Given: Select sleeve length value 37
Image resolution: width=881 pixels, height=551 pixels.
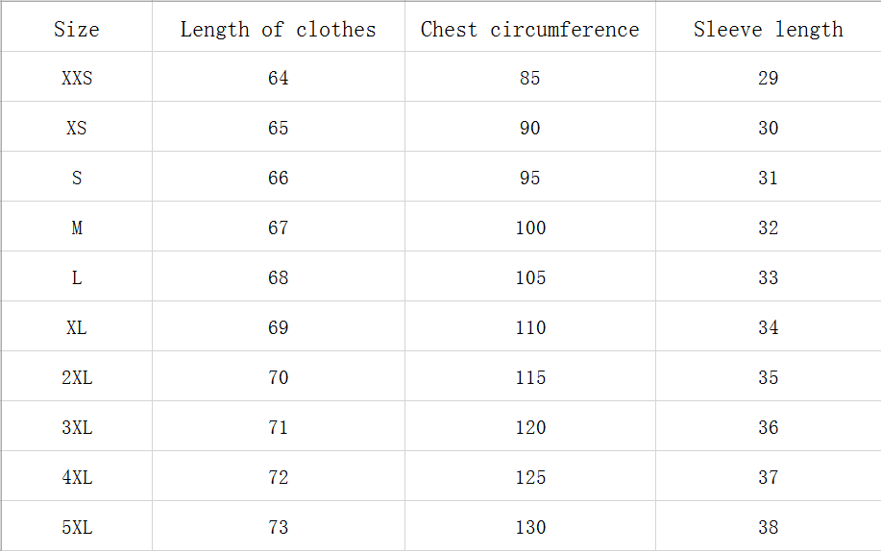Looking at the screenshot, I should coord(768,478).
